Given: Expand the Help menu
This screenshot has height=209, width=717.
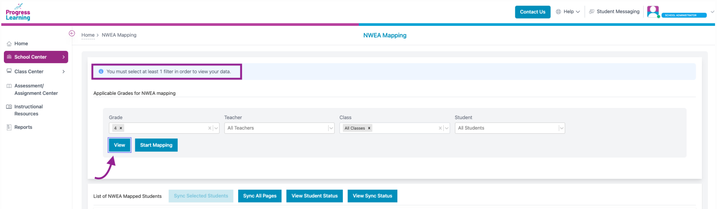Looking at the screenshot, I should 568,12.
